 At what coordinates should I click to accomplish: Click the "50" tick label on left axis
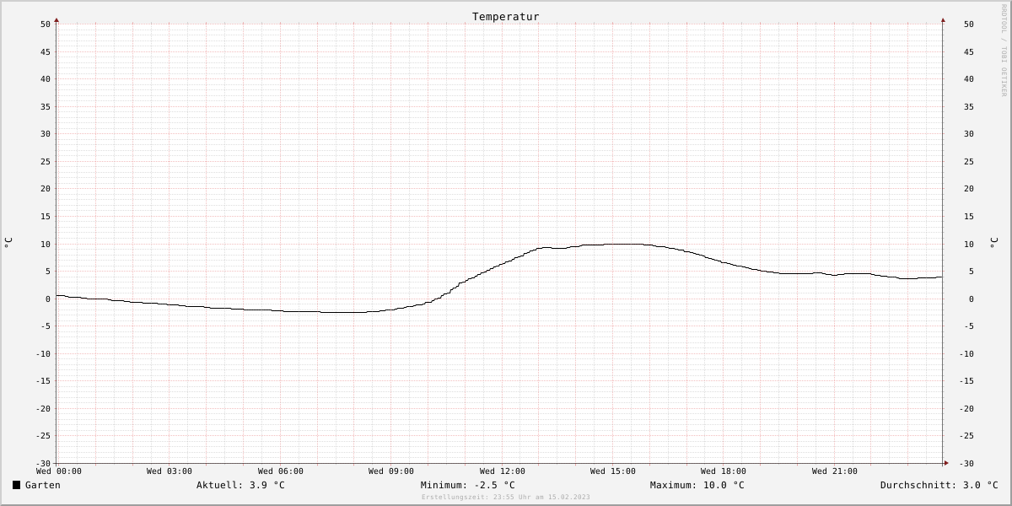[46, 24]
